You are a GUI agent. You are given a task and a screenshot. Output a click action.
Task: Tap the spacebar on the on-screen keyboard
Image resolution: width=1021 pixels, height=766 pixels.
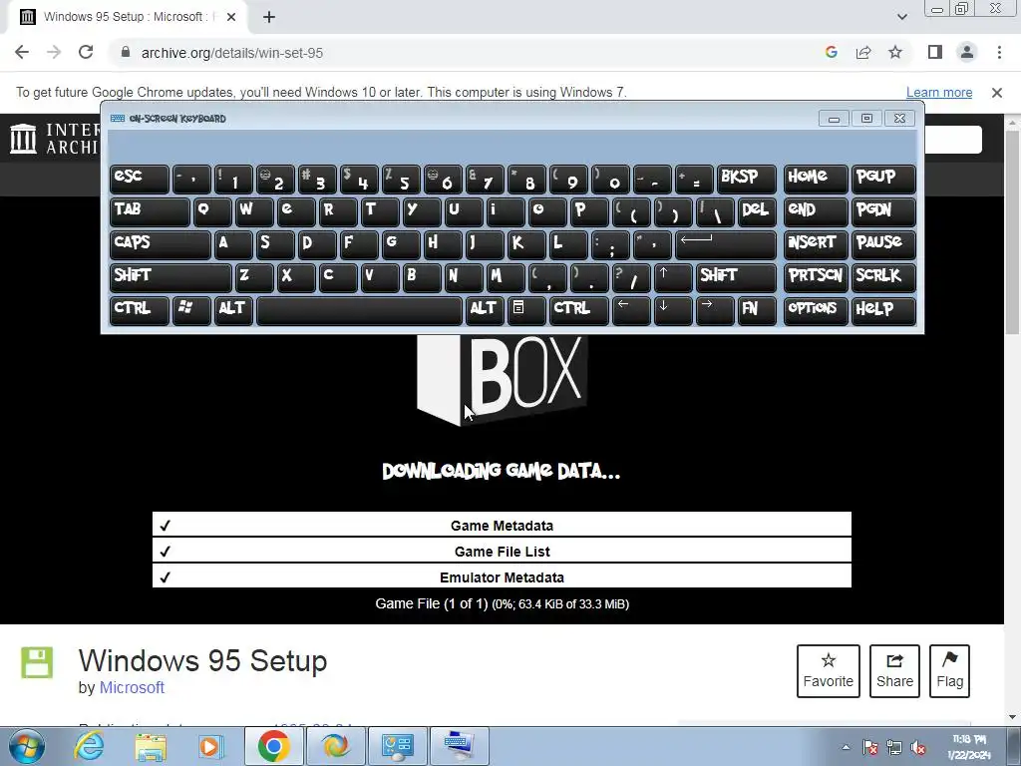(x=359, y=311)
